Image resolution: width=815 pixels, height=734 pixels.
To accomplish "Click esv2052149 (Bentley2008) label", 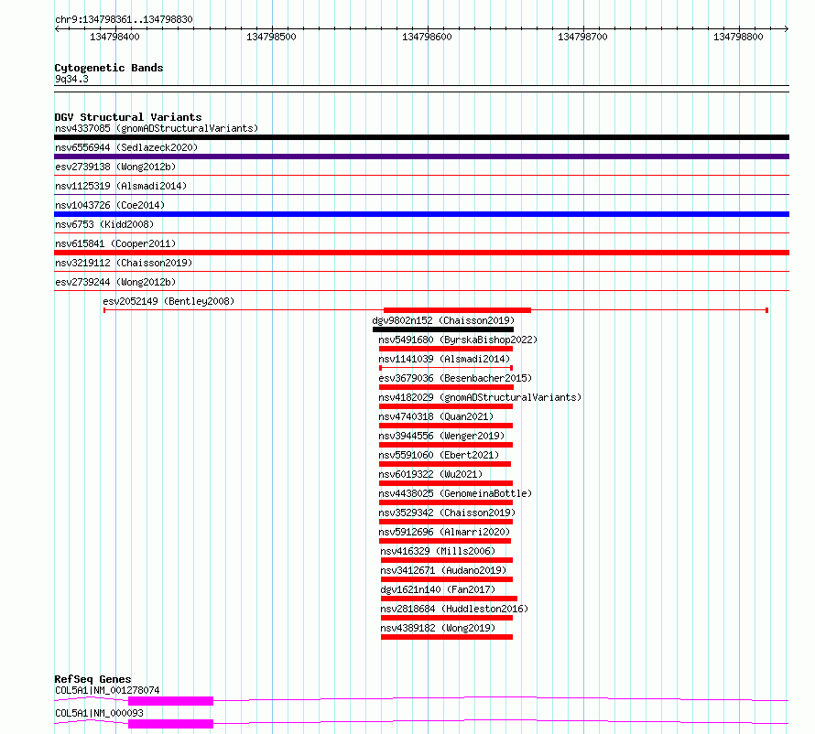I will click(168, 301).
